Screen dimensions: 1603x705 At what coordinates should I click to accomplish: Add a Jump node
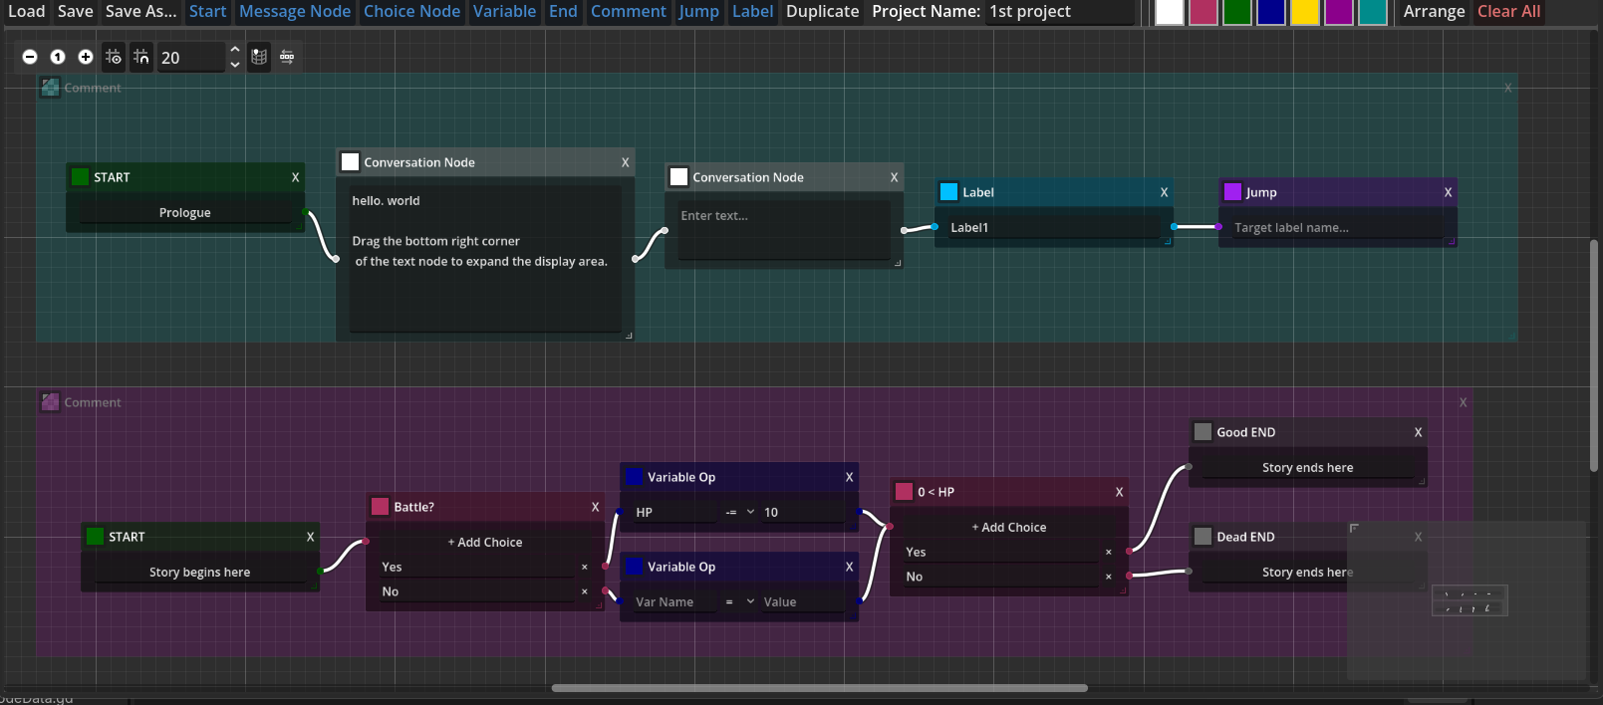coord(698,11)
